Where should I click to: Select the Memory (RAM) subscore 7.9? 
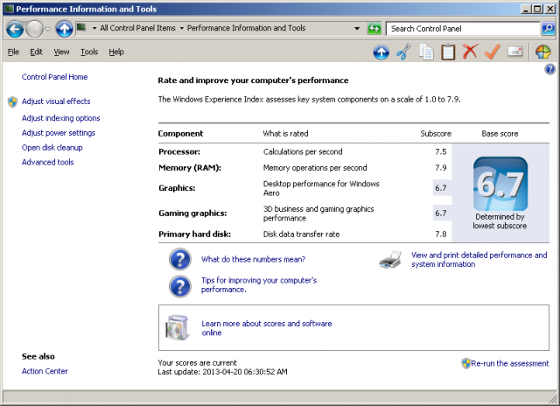441,168
